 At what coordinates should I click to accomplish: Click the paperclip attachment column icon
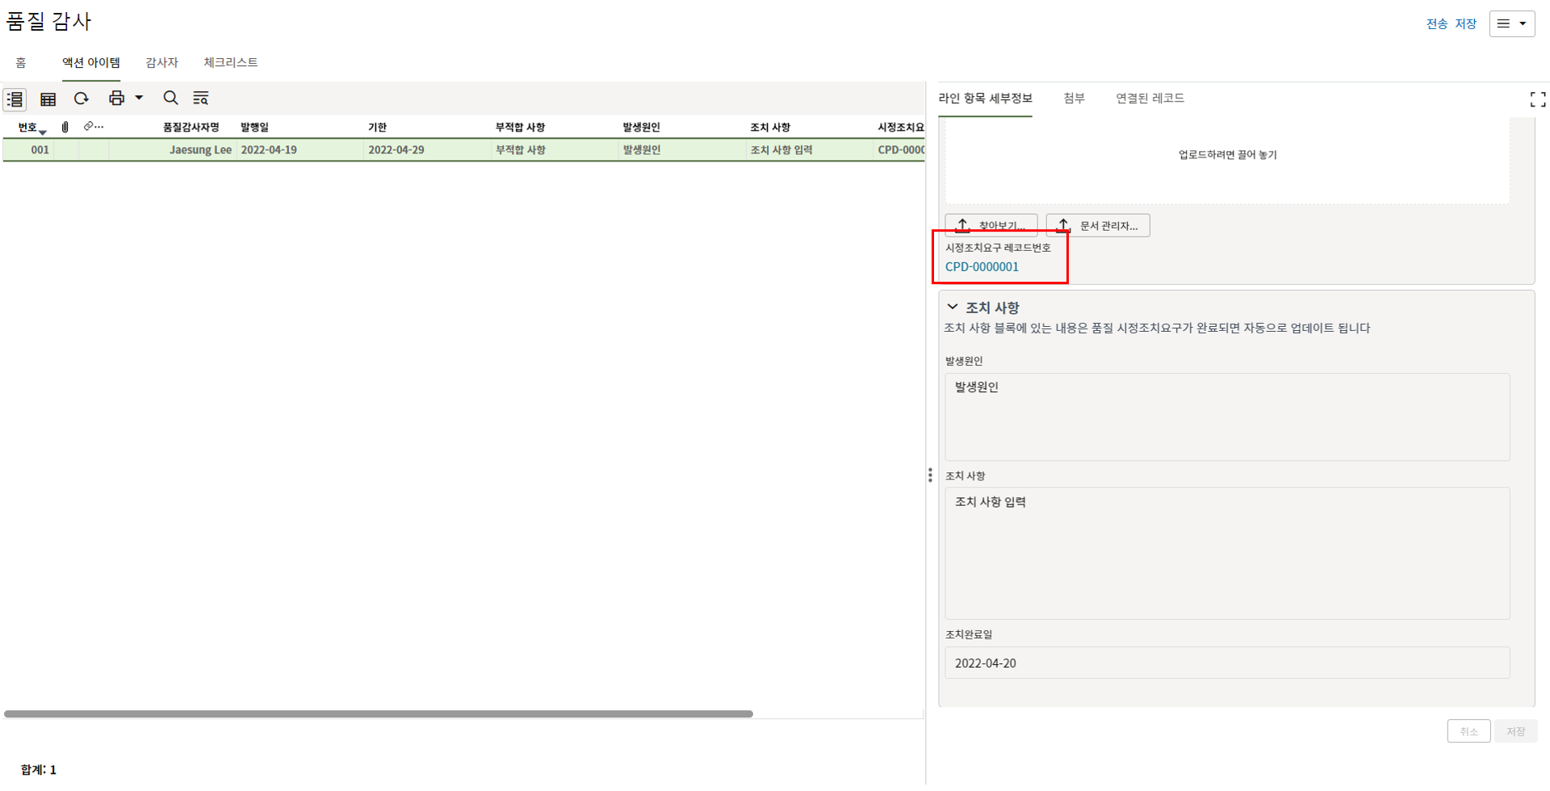pyautogui.click(x=65, y=128)
